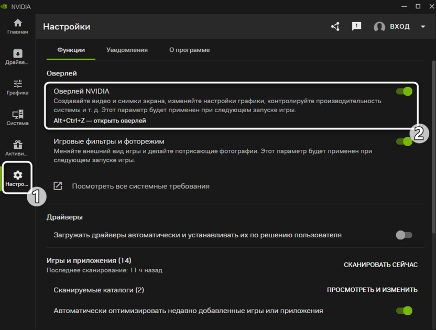Screen dimensions: 436x330
Task: Click the vertical scrollbar of settings panel
Action: (x=433, y=147)
